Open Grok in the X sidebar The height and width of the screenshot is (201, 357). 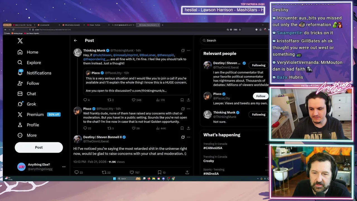[26, 104]
